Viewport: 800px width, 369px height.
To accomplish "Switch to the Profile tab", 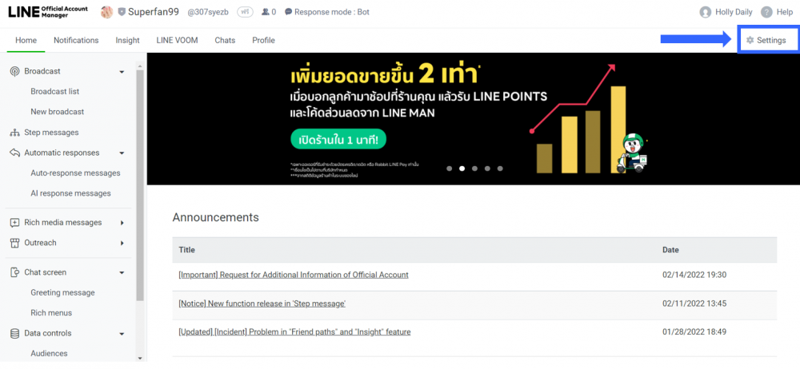I will [x=263, y=40].
